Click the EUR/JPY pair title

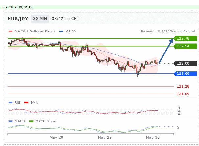click(18, 19)
